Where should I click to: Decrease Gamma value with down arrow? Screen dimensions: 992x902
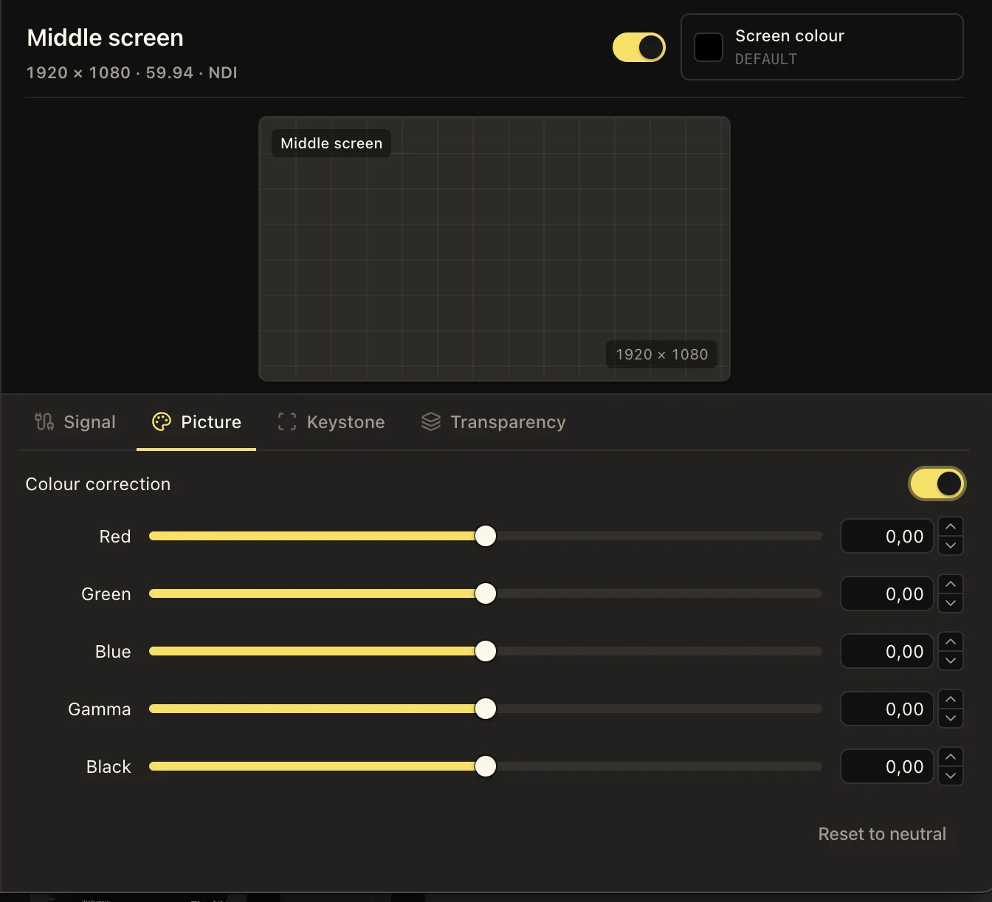coord(951,718)
